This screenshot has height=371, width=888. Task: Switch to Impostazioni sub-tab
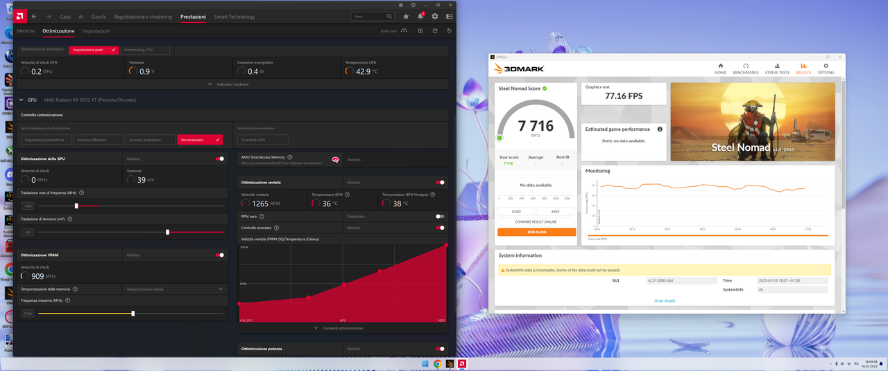pos(96,31)
